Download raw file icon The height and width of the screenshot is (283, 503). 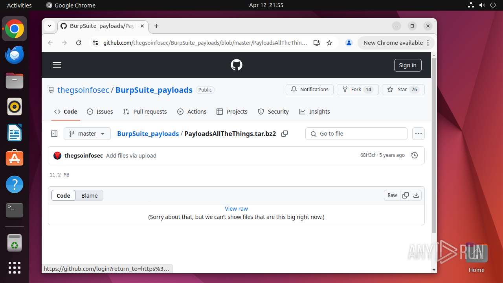tap(416, 195)
